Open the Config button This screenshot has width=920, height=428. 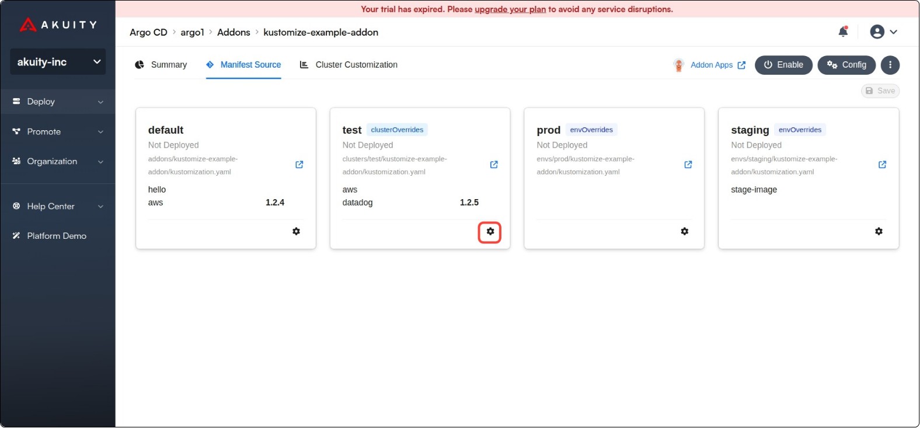tap(846, 65)
